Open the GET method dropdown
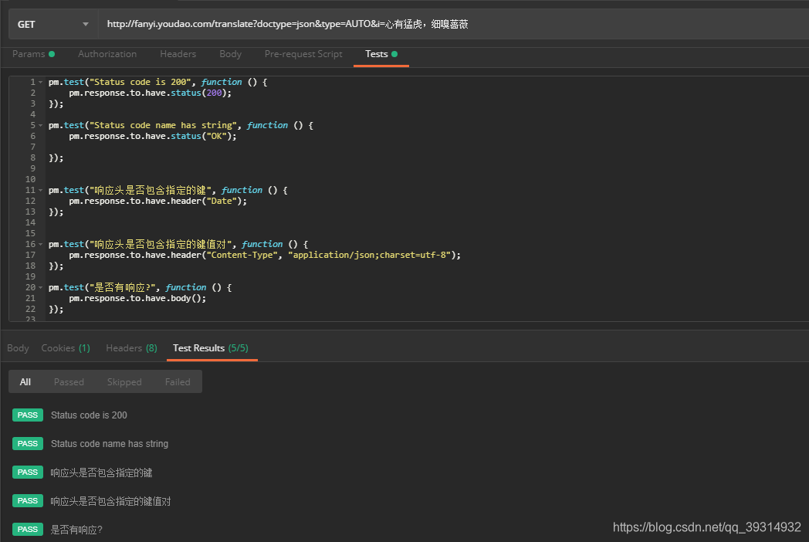 (53, 24)
